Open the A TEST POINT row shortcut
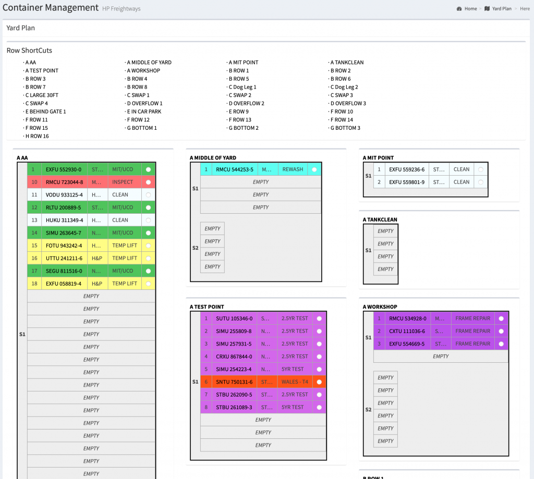The image size is (534, 479). tap(41, 70)
